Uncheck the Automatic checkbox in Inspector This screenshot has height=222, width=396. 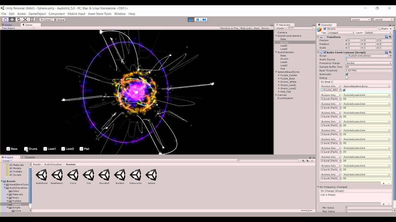point(347,74)
